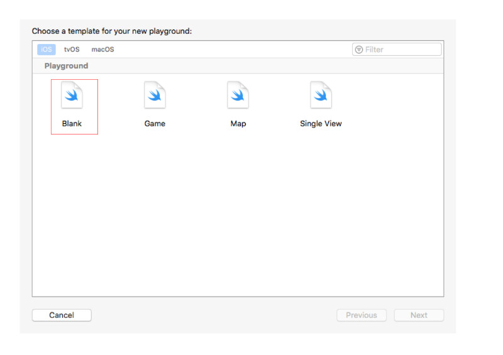The height and width of the screenshot is (355, 503).
Task: Click the filter funnel icon
Action: (x=359, y=50)
